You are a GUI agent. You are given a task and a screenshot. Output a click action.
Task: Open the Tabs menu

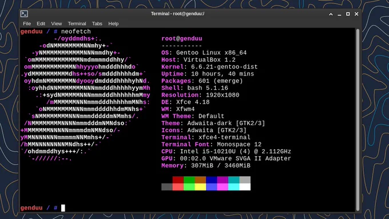coord(97,23)
